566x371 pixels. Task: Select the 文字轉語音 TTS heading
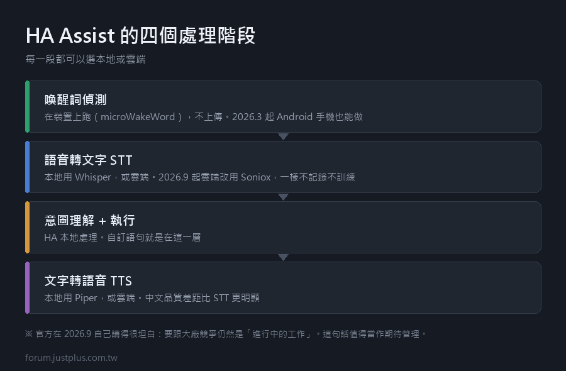[88, 280]
